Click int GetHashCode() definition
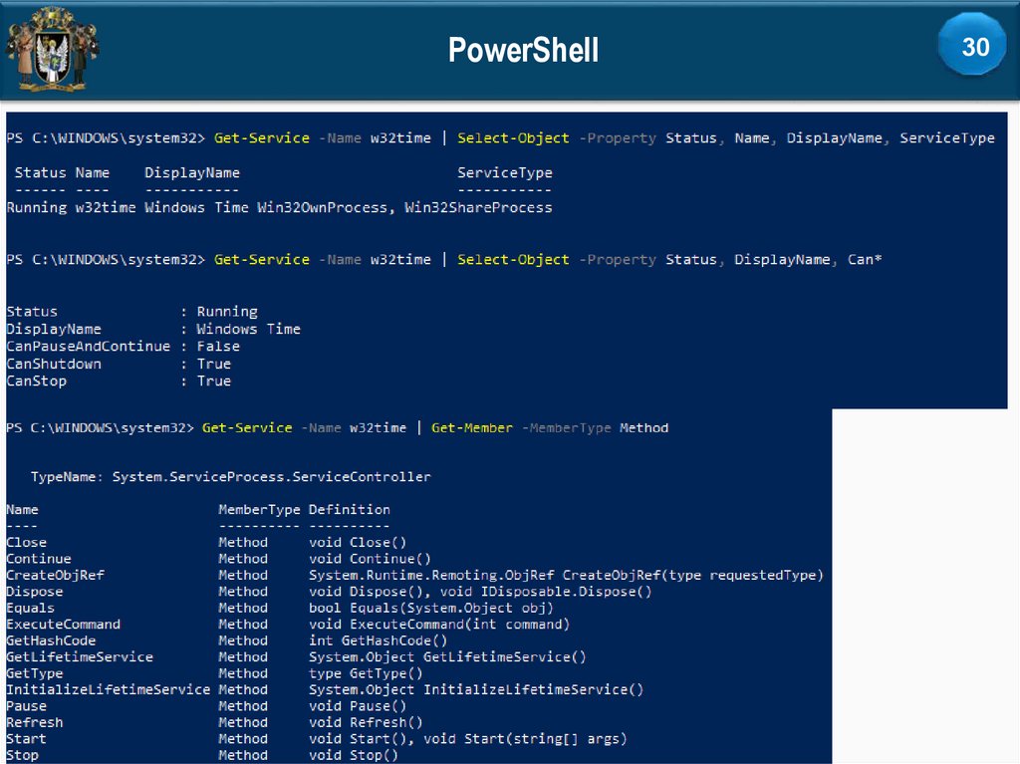This screenshot has width=1020, height=764. click(x=378, y=640)
